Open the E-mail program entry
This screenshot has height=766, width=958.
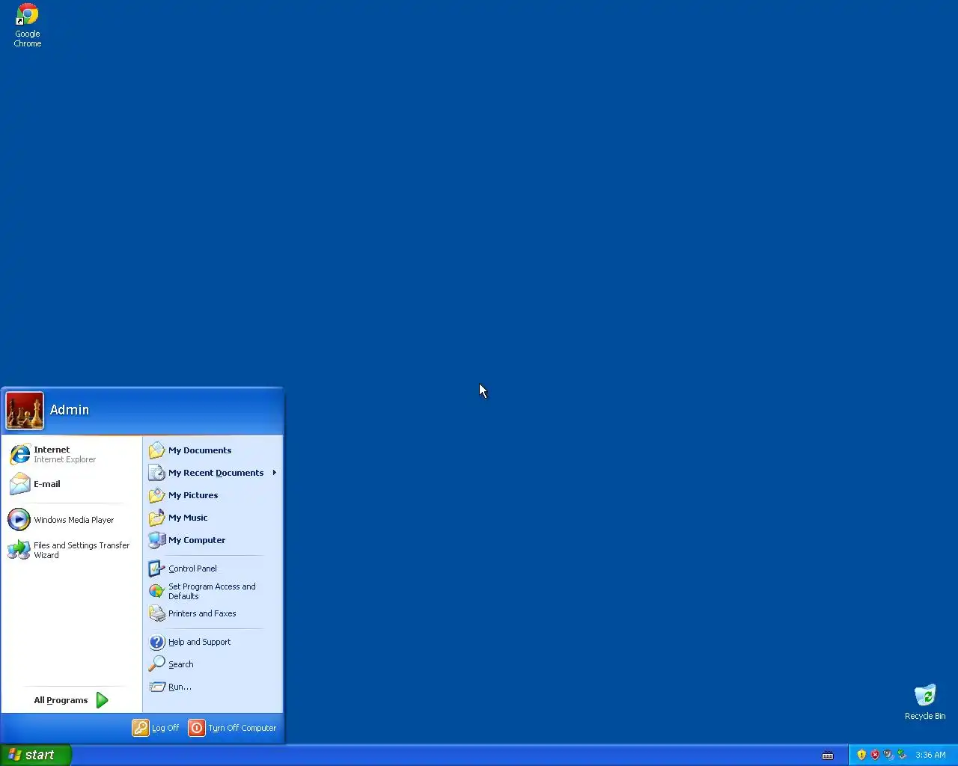point(71,484)
